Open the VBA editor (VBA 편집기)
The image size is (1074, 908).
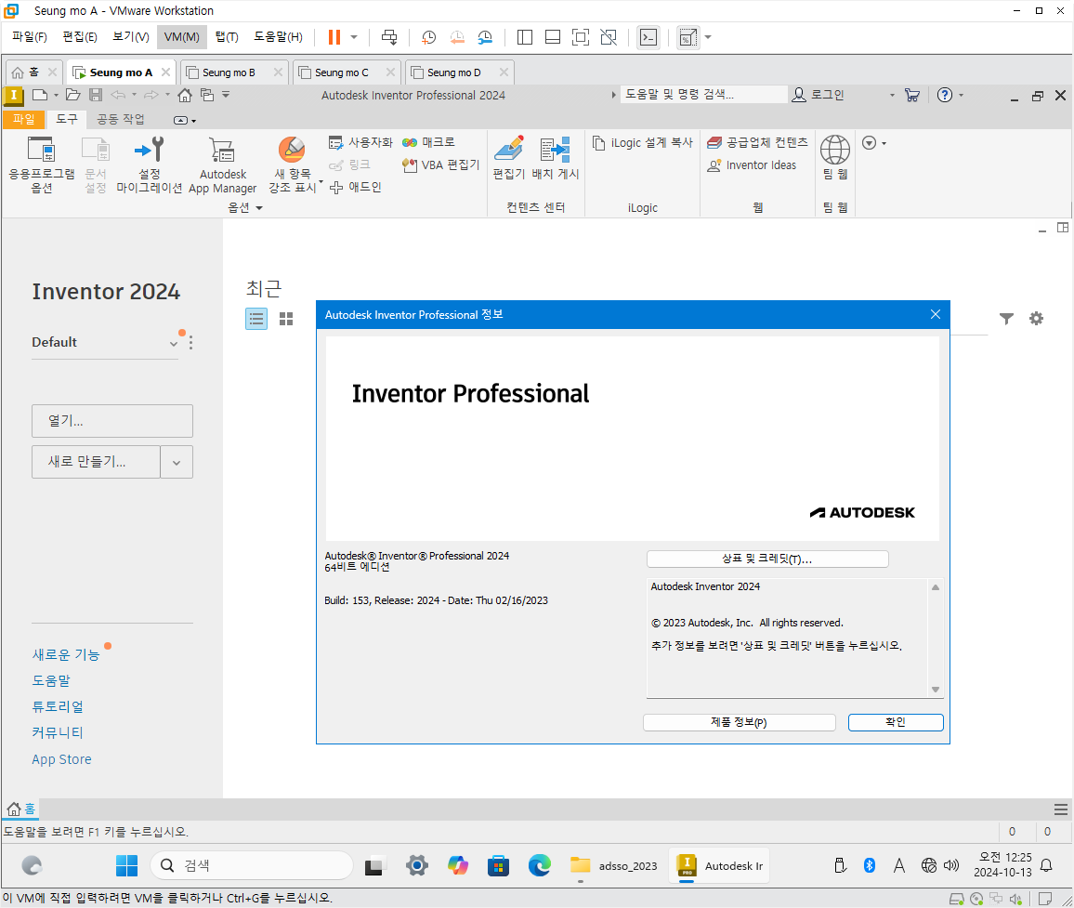click(440, 165)
